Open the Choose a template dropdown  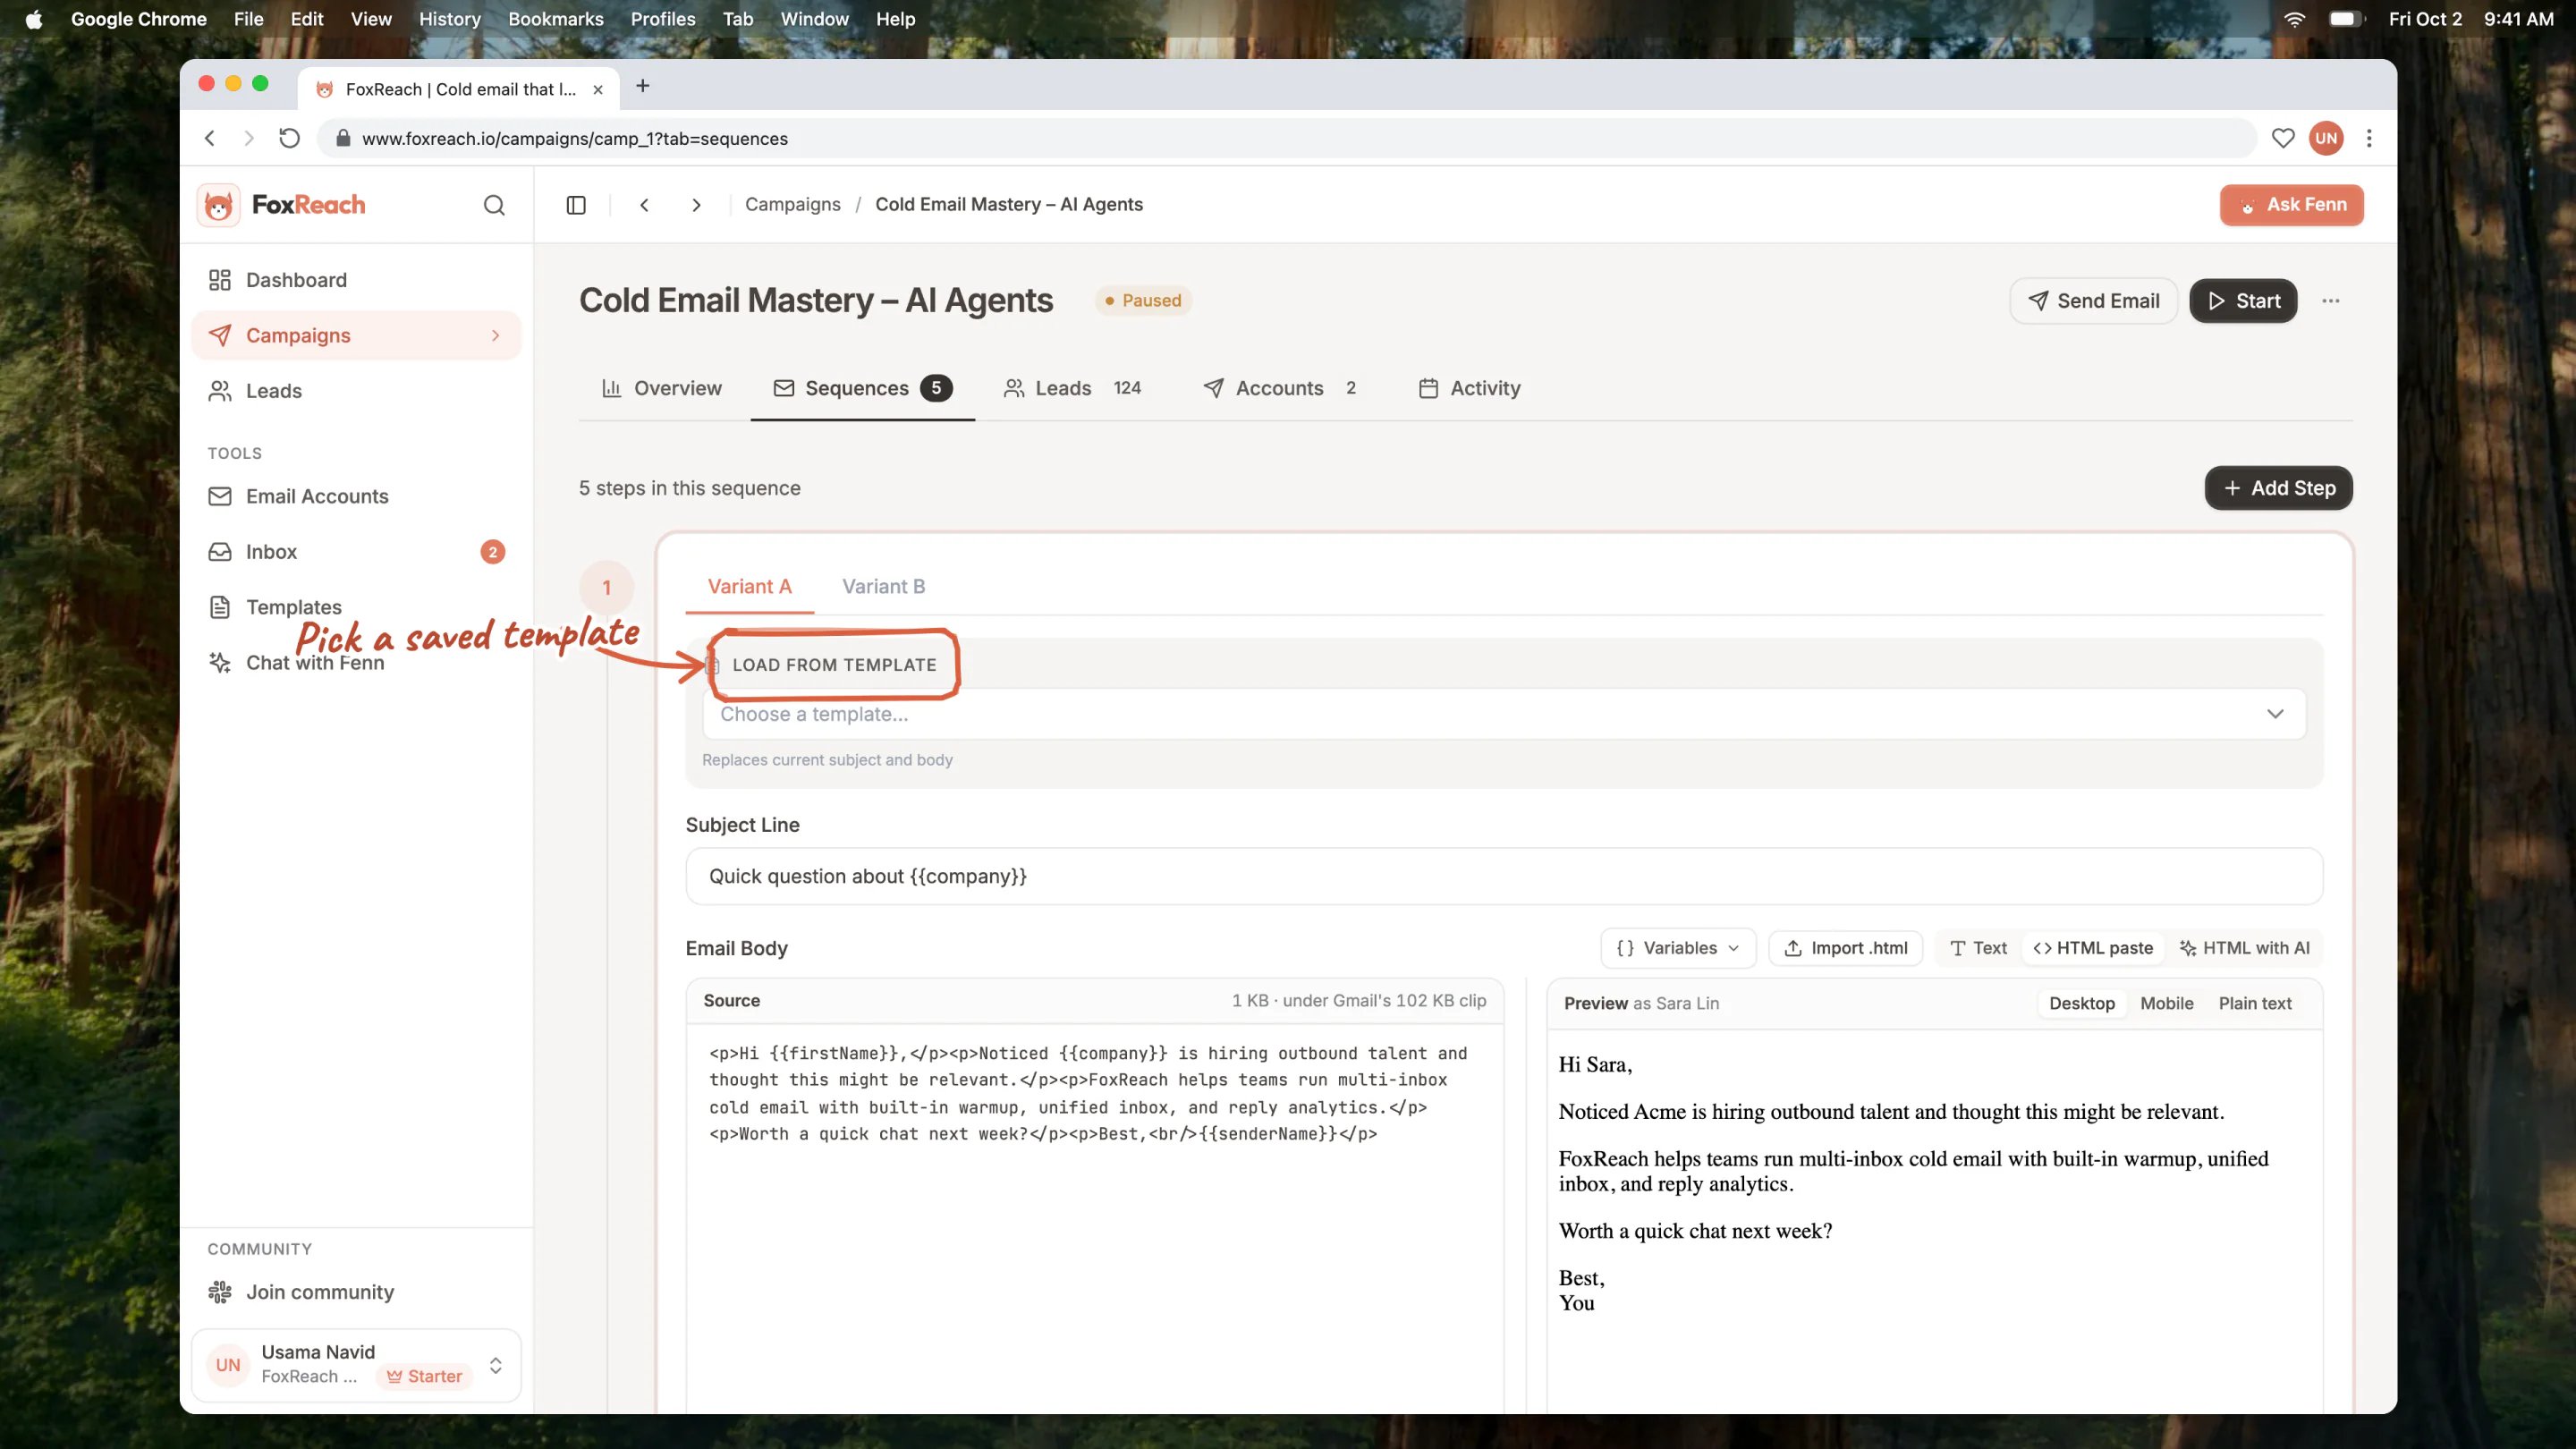1504,714
